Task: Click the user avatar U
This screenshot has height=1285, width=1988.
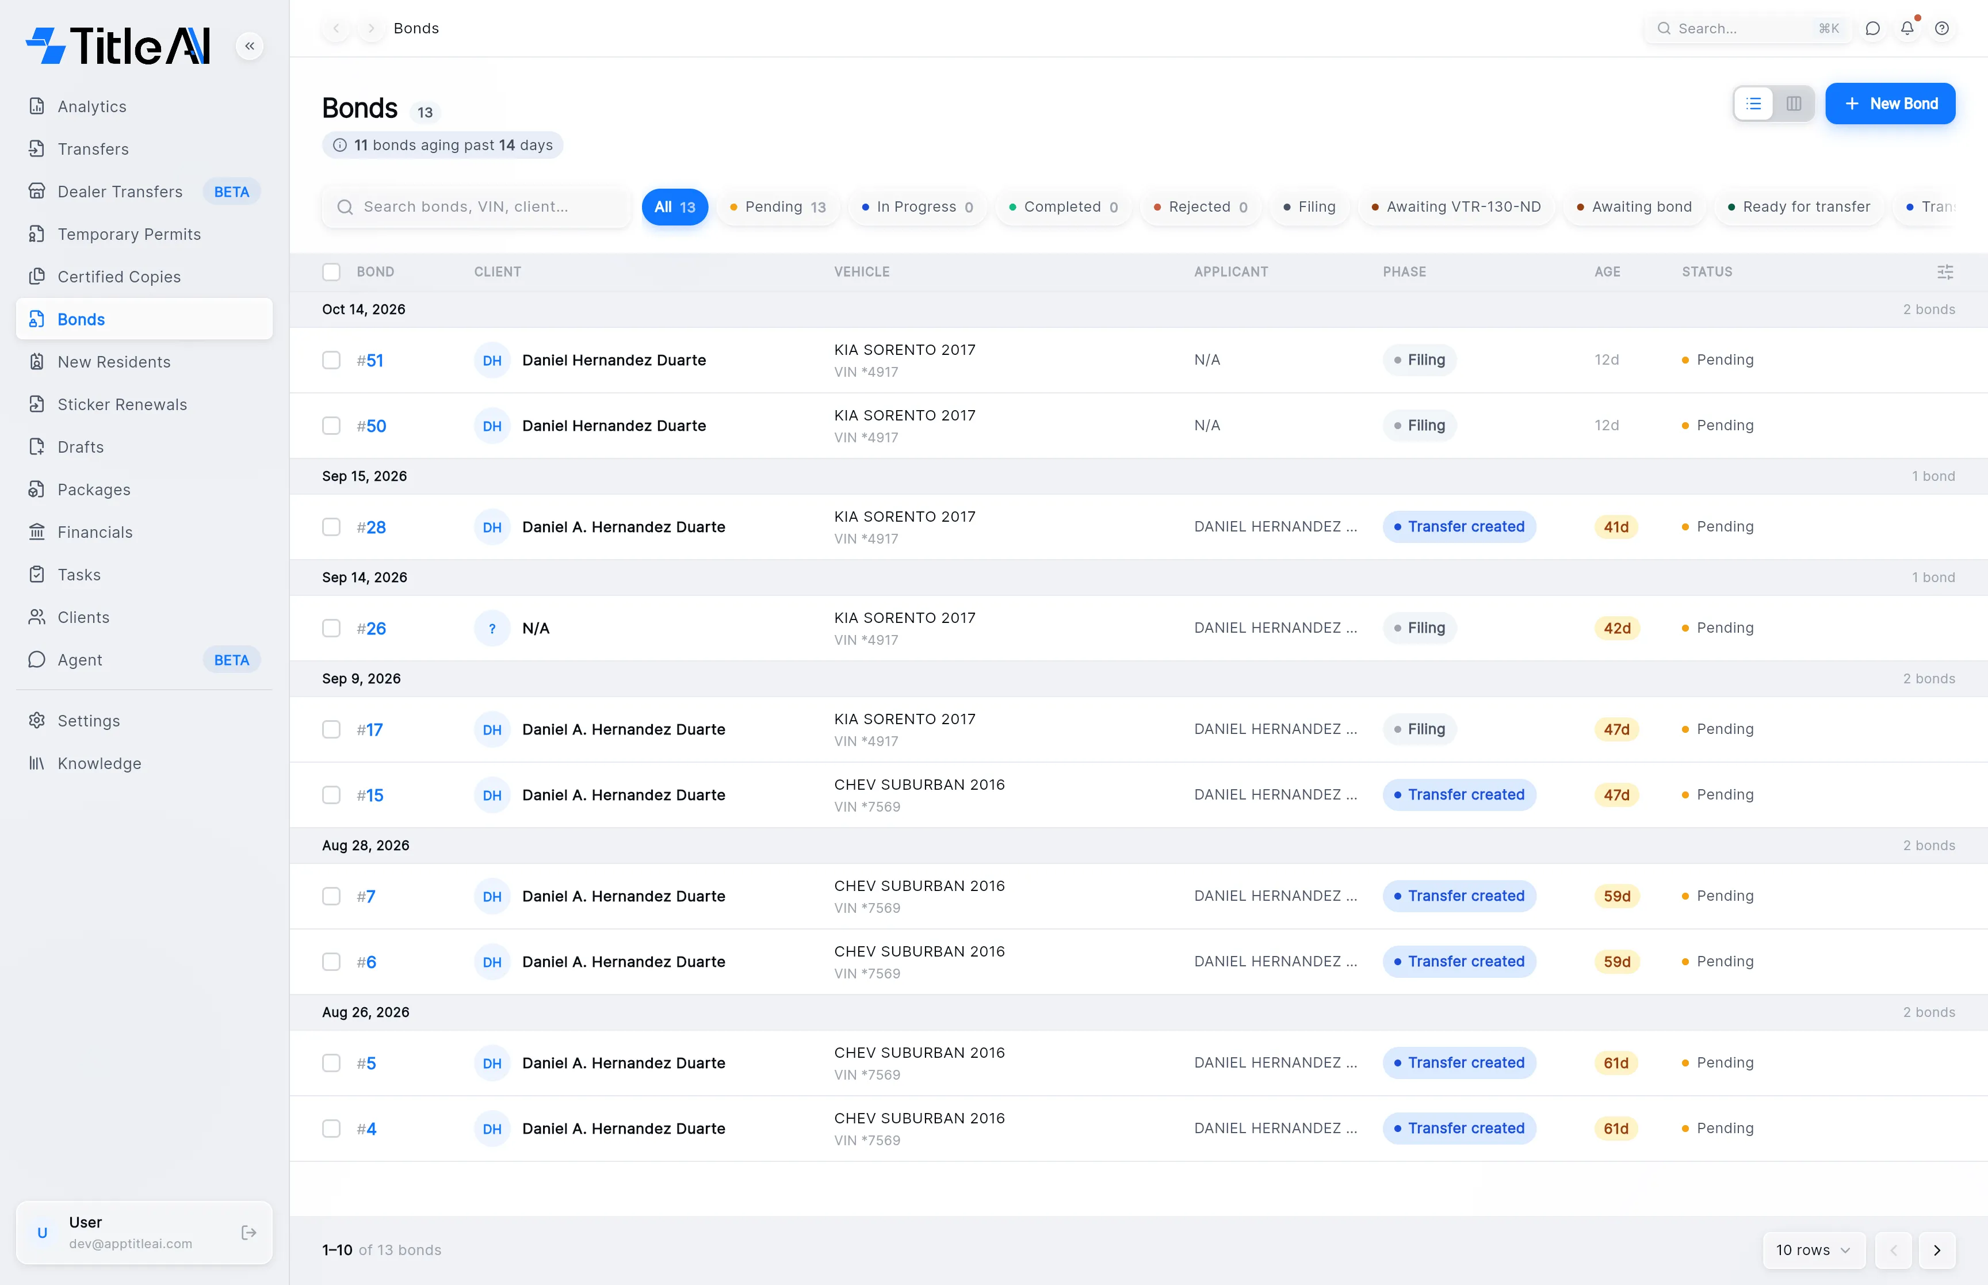Action: pyautogui.click(x=43, y=1233)
